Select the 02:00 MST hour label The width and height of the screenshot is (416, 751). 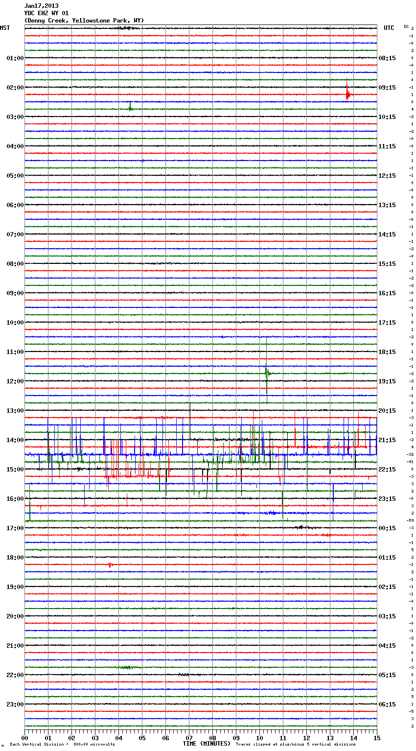click(x=15, y=88)
